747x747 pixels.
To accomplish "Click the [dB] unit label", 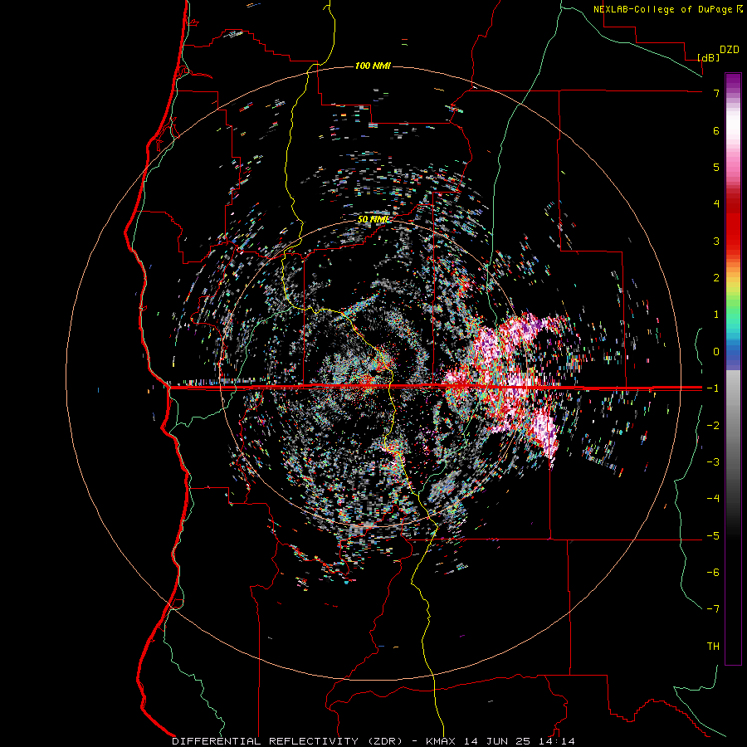I will [x=708, y=57].
